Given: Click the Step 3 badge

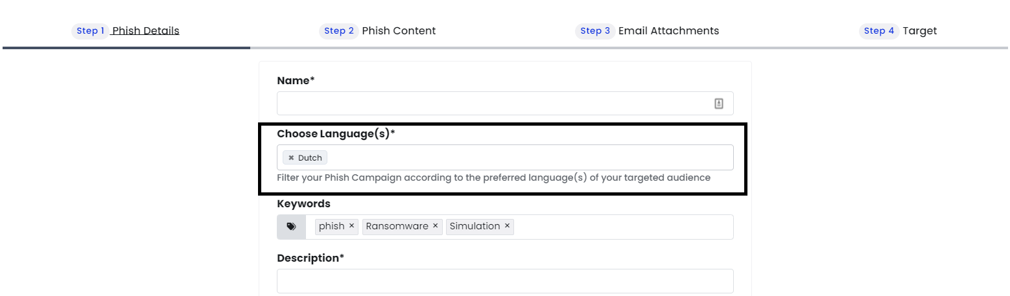Looking at the screenshot, I should pos(595,31).
